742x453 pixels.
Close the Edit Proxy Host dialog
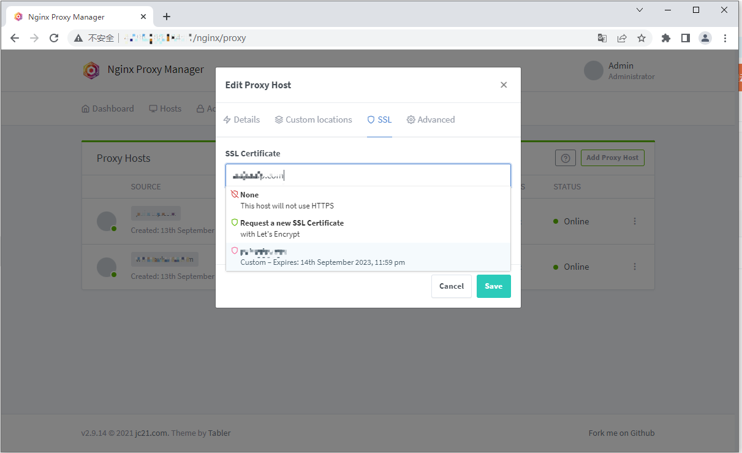click(x=504, y=85)
